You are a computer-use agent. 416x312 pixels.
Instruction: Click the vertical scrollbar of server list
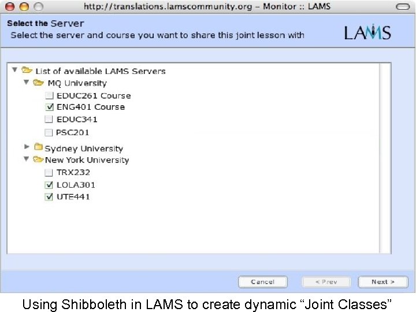385,158
